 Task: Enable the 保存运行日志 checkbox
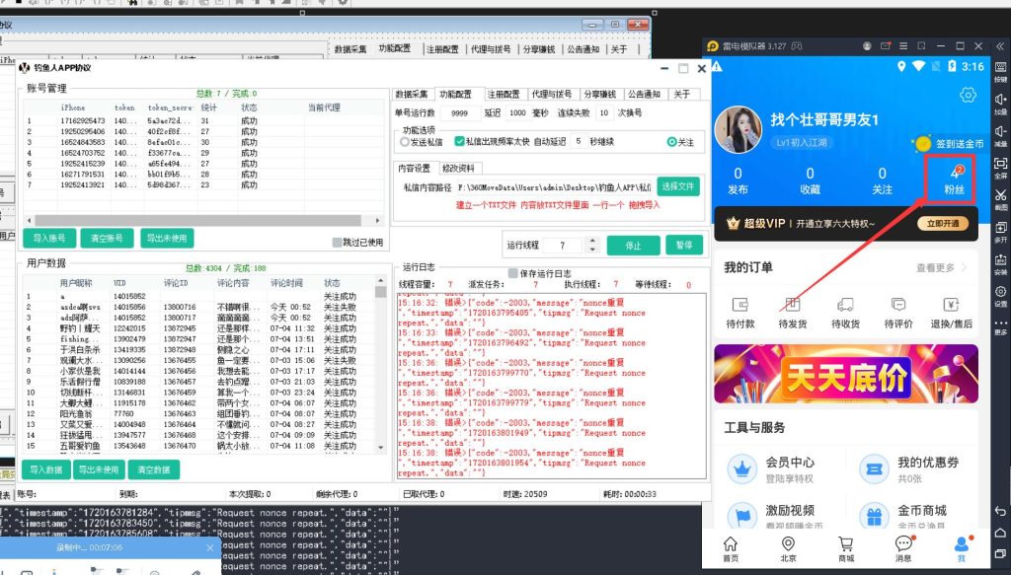[x=512, y=273]
